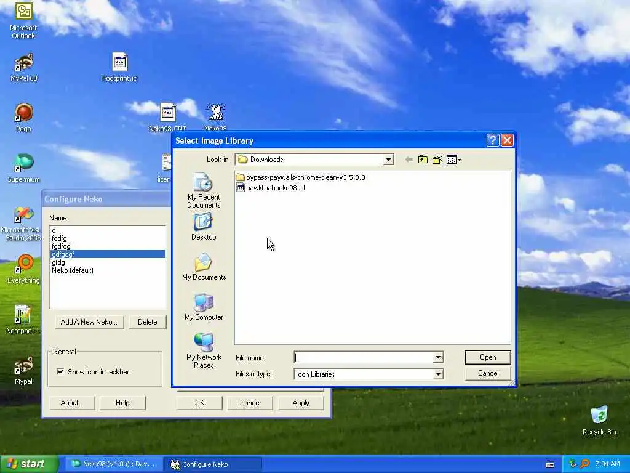Click Open in Select Image Library
The height and width of the screenshot is (473, 630).
pos(488,357)
